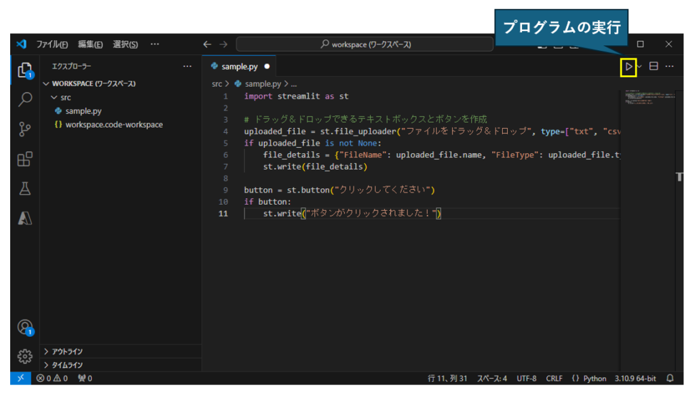
Task: Open the Azure view icon
Action: [x=25, y=219]
